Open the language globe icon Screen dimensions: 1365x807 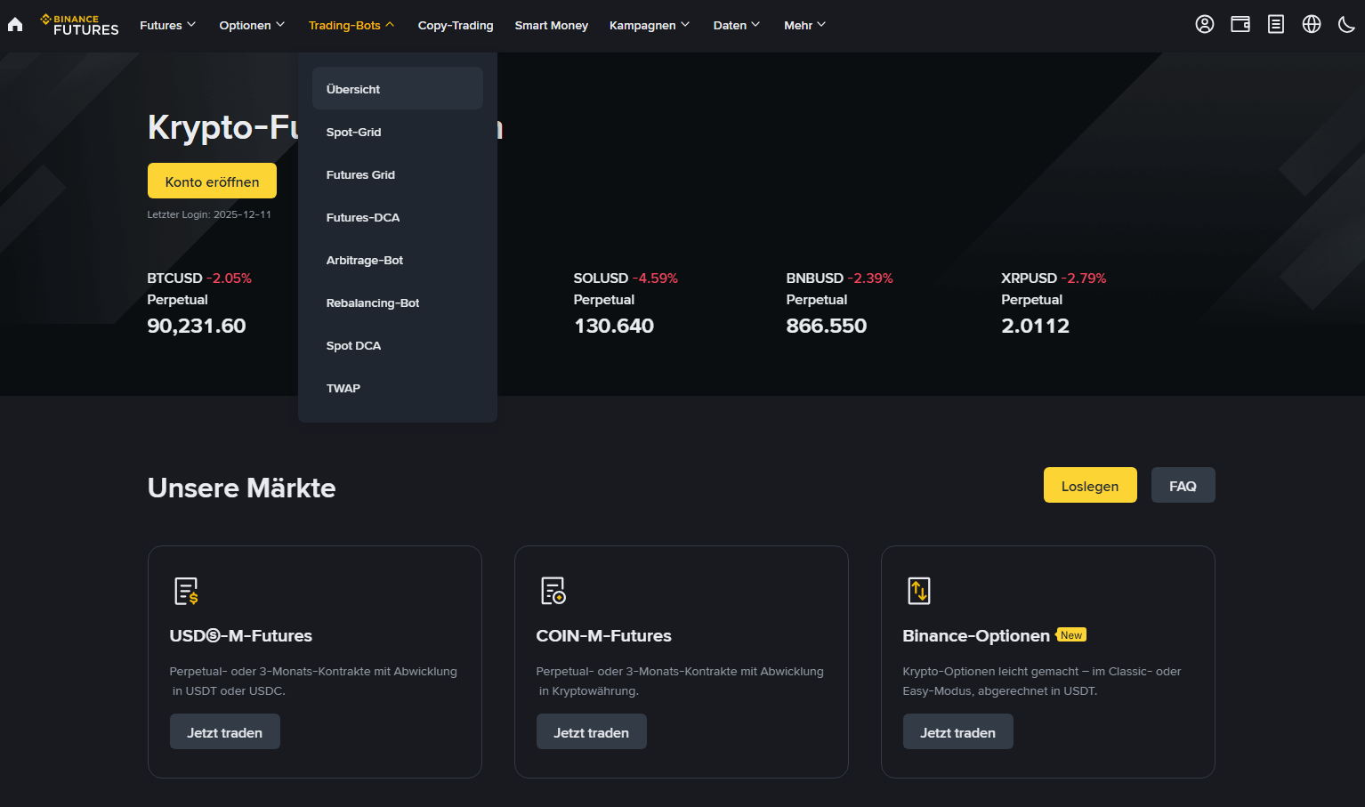tap(1312, 25)
